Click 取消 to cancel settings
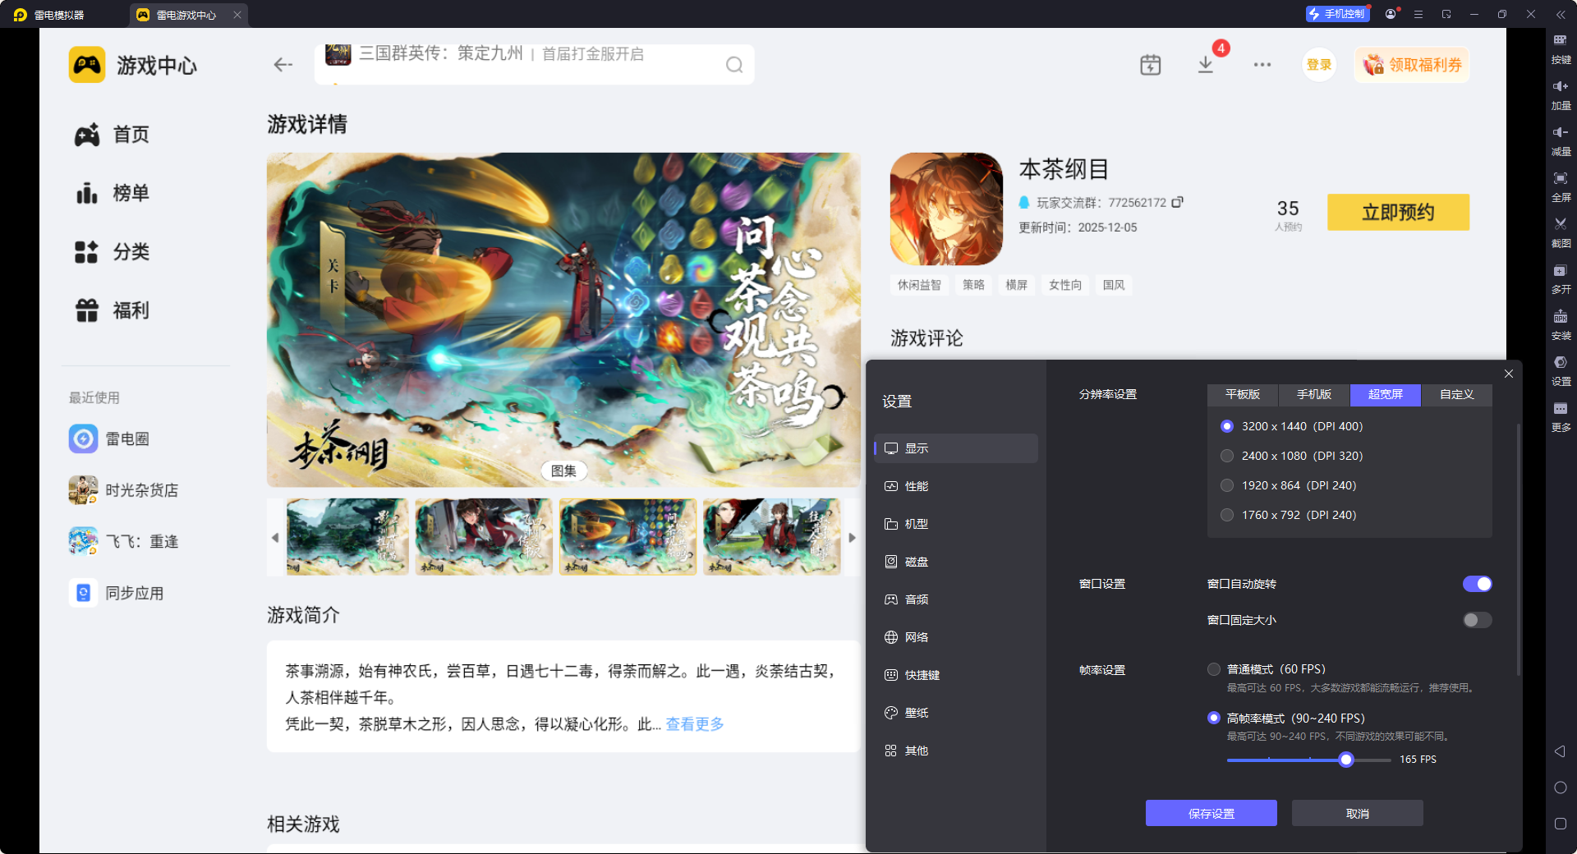1577x854 pixels. (x=1358, y=813)
